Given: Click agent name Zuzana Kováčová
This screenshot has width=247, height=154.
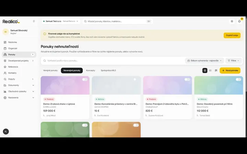Looking at the screenshot, I should point(156,116).
